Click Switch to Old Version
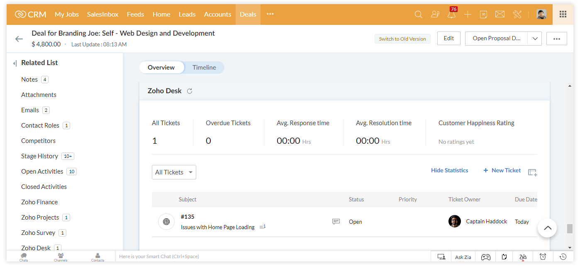The image size is (580, 266). point(402,39)
